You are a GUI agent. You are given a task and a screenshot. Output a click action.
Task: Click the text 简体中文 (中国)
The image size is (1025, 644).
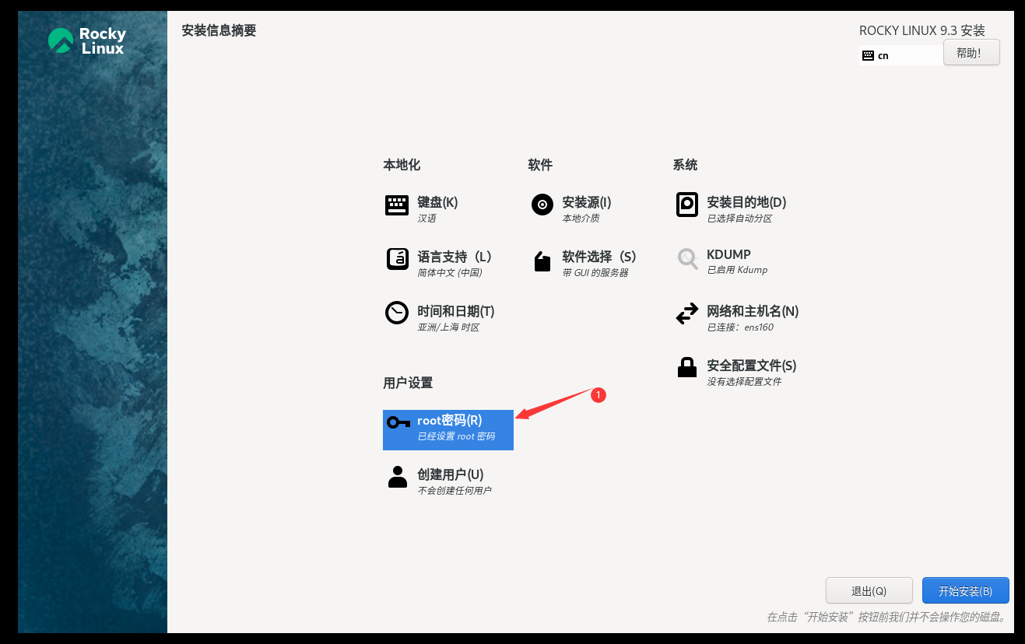click(450, 273)
